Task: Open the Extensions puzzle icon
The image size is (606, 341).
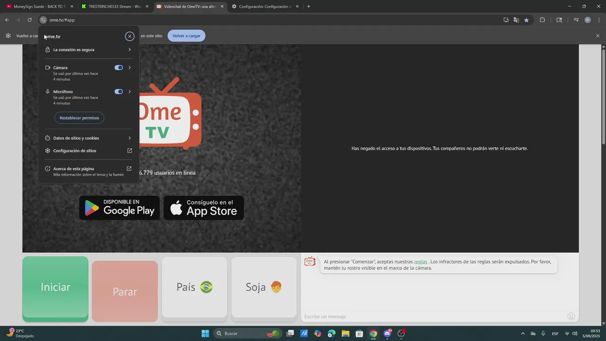Action: pyautogui.click(x=543, y=20)
